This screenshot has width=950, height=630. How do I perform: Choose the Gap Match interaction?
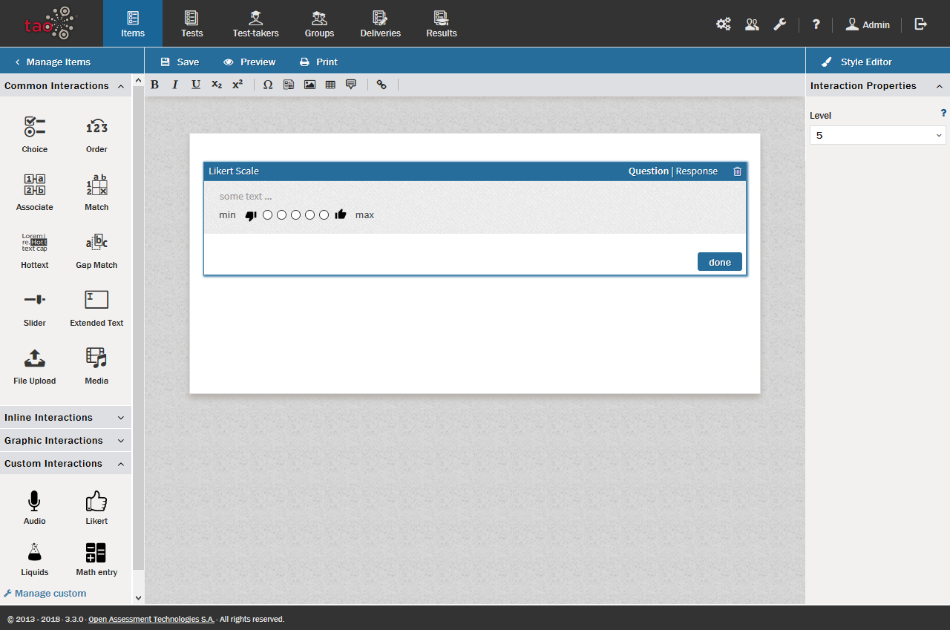coord(96,243)
